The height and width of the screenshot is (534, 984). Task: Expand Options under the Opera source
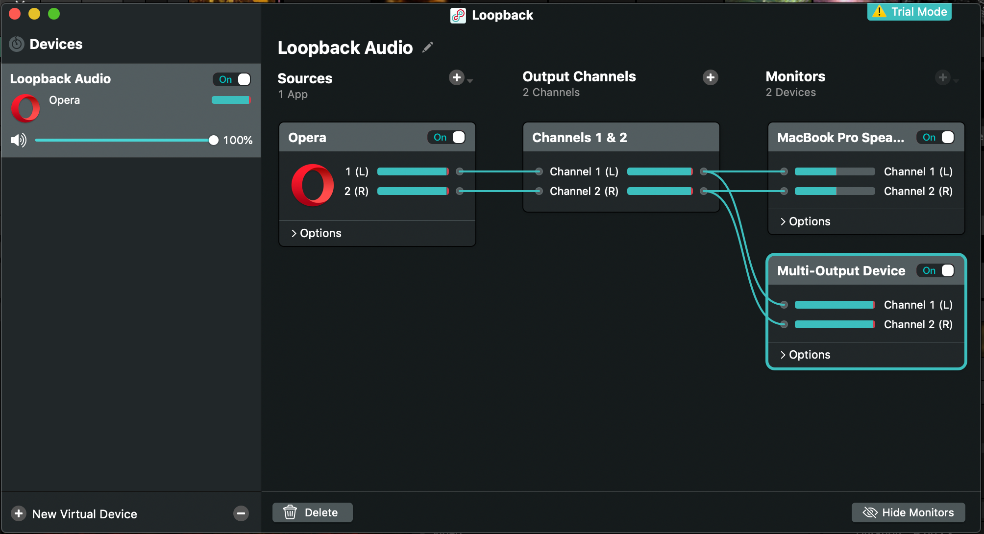click(316, 233)
